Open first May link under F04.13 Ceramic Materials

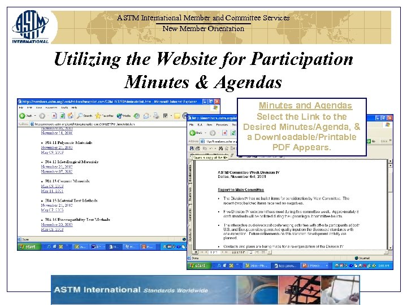point(52,186)
